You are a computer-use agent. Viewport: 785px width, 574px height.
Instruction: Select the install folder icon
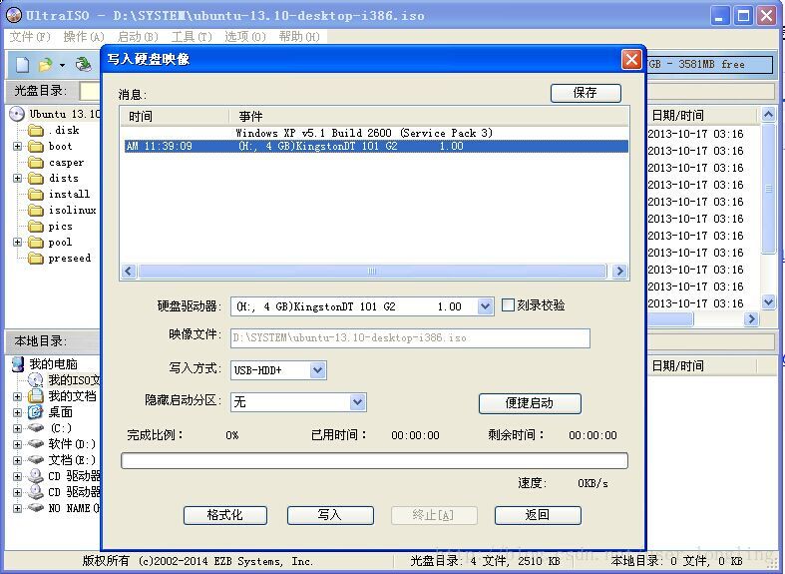(x=36, y=195)
